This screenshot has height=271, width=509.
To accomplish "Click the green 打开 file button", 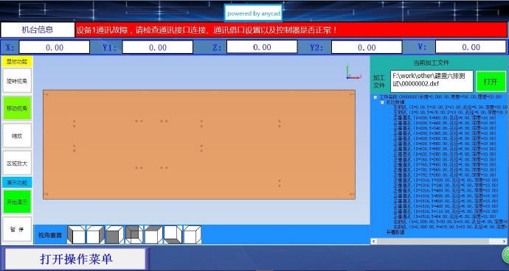I will coord(491,81).
